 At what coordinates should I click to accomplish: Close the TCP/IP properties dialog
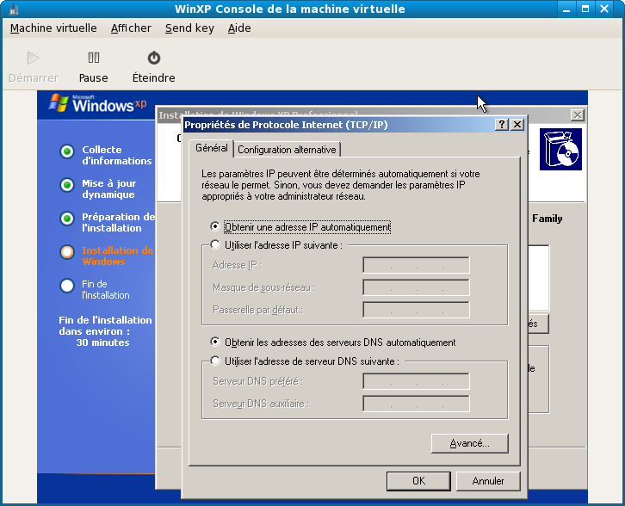[517, 125]
